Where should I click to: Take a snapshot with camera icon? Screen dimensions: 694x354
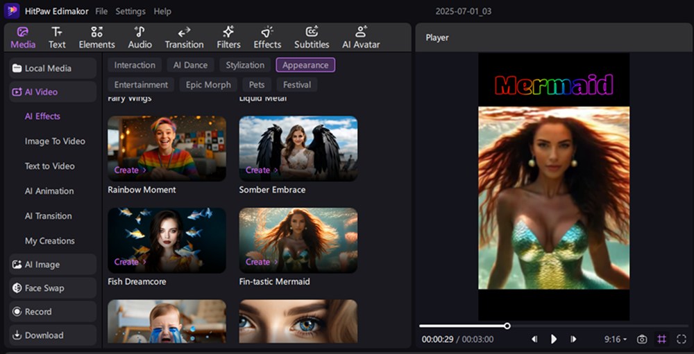click(642, 339)
